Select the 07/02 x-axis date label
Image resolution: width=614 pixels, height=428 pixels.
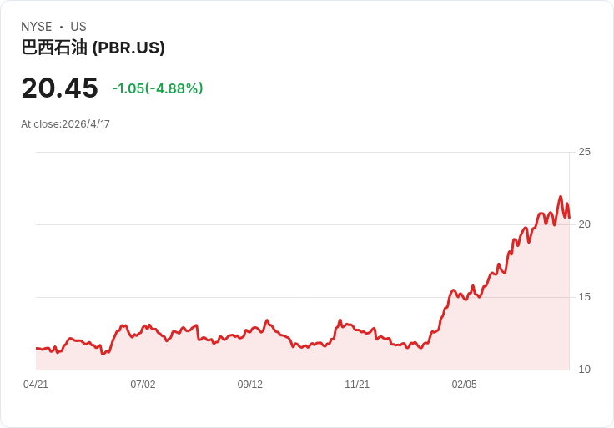[143, 385]
